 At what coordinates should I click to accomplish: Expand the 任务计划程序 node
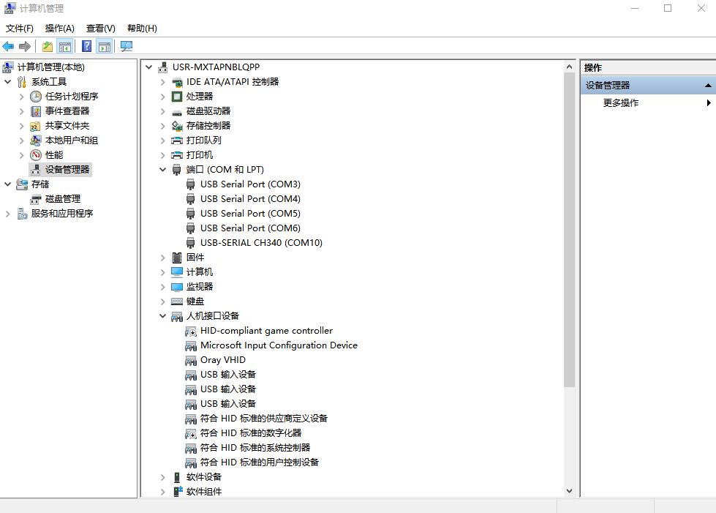pyautogui.click(x=21, y=97)
